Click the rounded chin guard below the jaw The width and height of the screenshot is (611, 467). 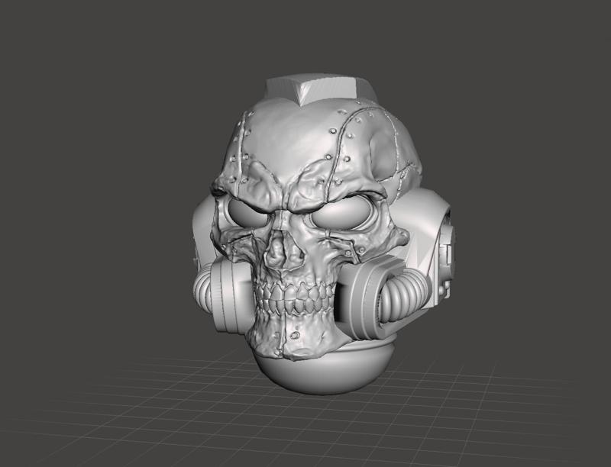click(328, 366)
